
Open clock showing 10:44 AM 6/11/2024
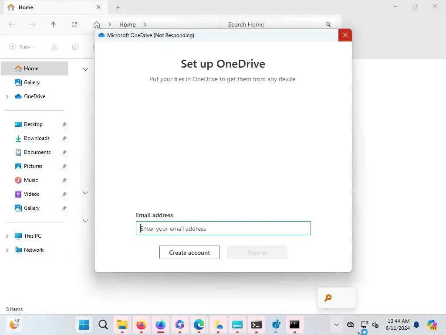[x=398, y=325]
